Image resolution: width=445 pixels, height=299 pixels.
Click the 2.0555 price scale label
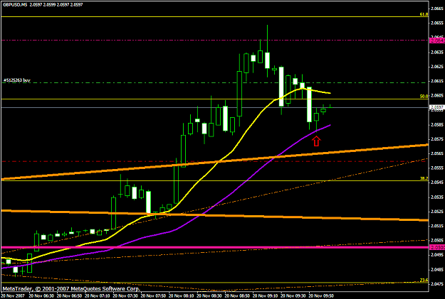tap(437, 168)
